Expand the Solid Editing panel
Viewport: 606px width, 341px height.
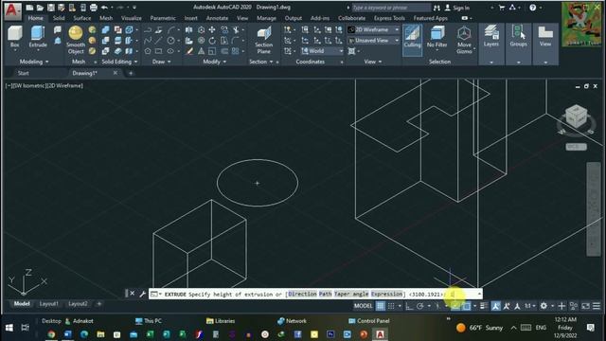119,62
